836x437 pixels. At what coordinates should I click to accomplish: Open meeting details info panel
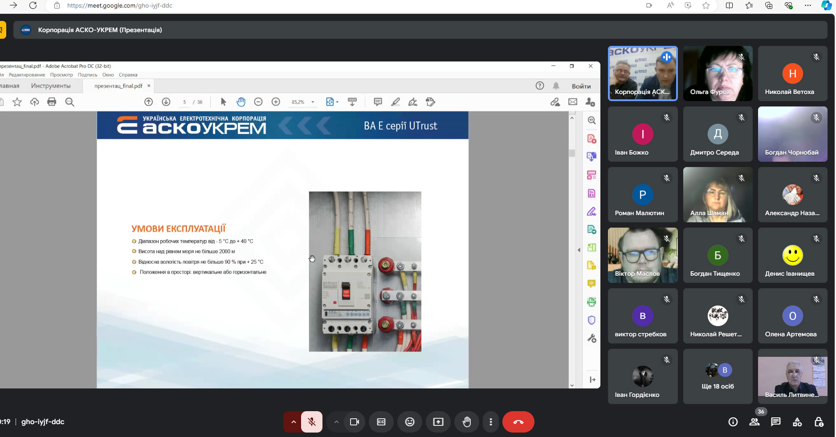click(733, 422)
